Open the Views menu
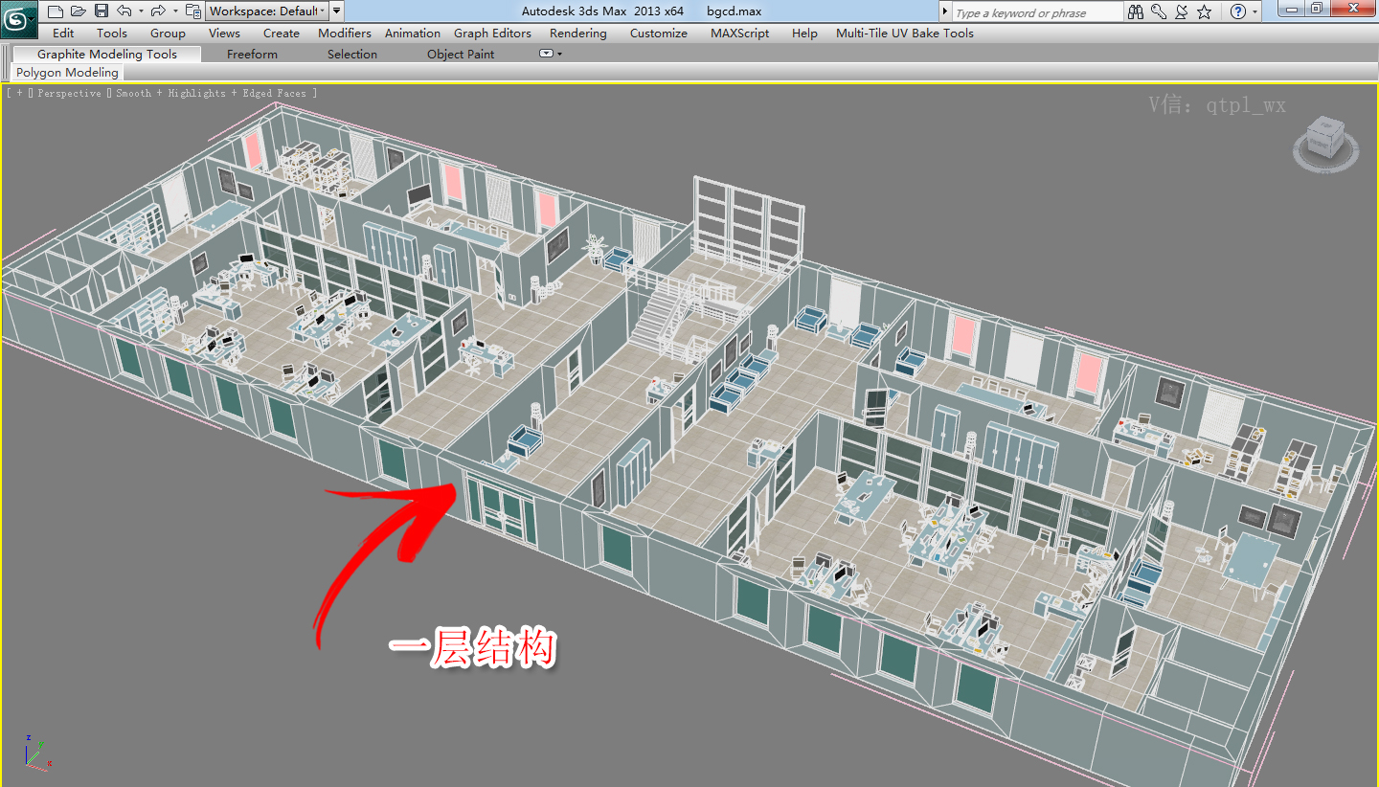Screen dimensions: 1379x787 (x=224, y=33)
